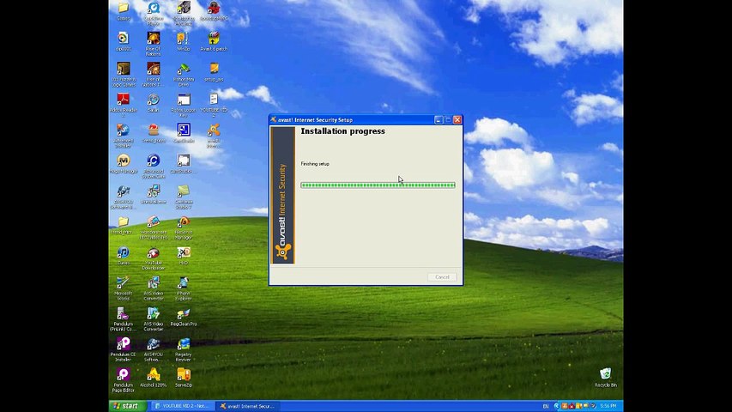Open the Advanced SystemCare desktop shortcut

[x=153, y=166]
